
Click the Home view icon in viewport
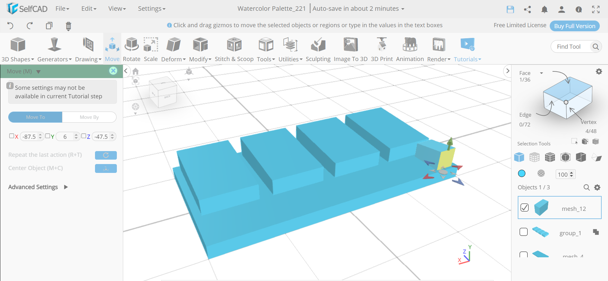pyautogui.click(x=136, y=71)
